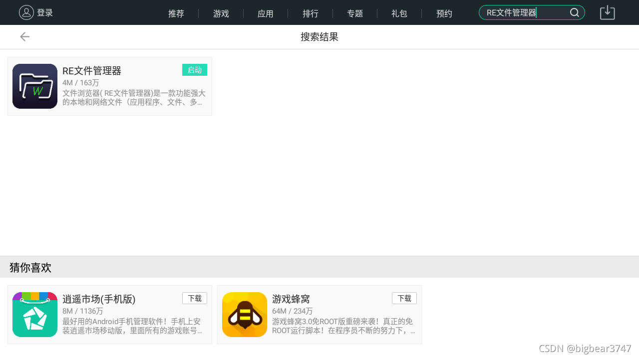Click the 游戏蜂窝 description text
The image size is (639, 359).
tap(343, 326)
